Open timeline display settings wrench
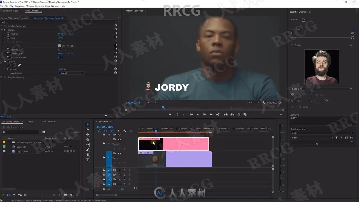The width and height of the screenshot is (359, 202). coord(125,131)
